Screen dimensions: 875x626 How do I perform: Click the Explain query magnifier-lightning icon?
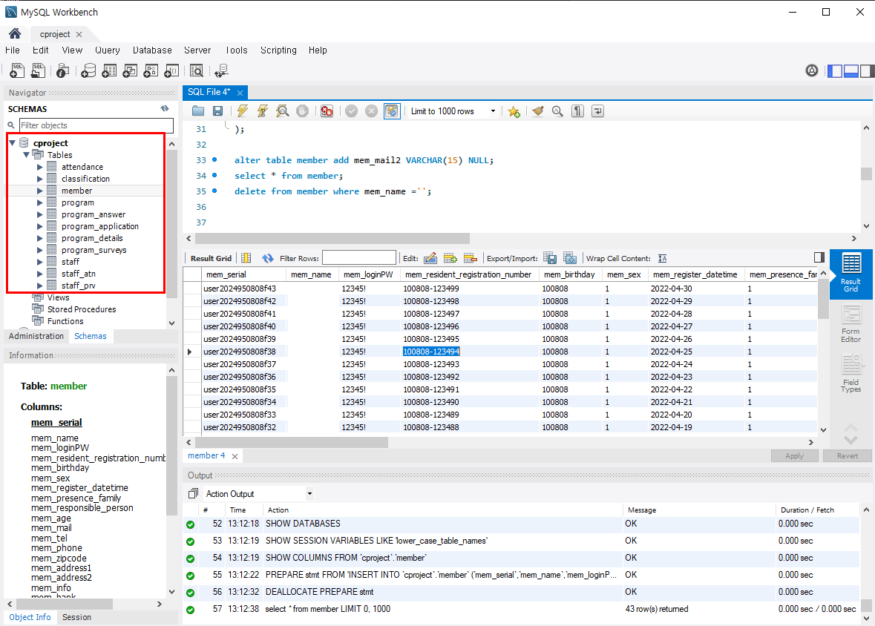pyautogui.click(x=282, y=111)
